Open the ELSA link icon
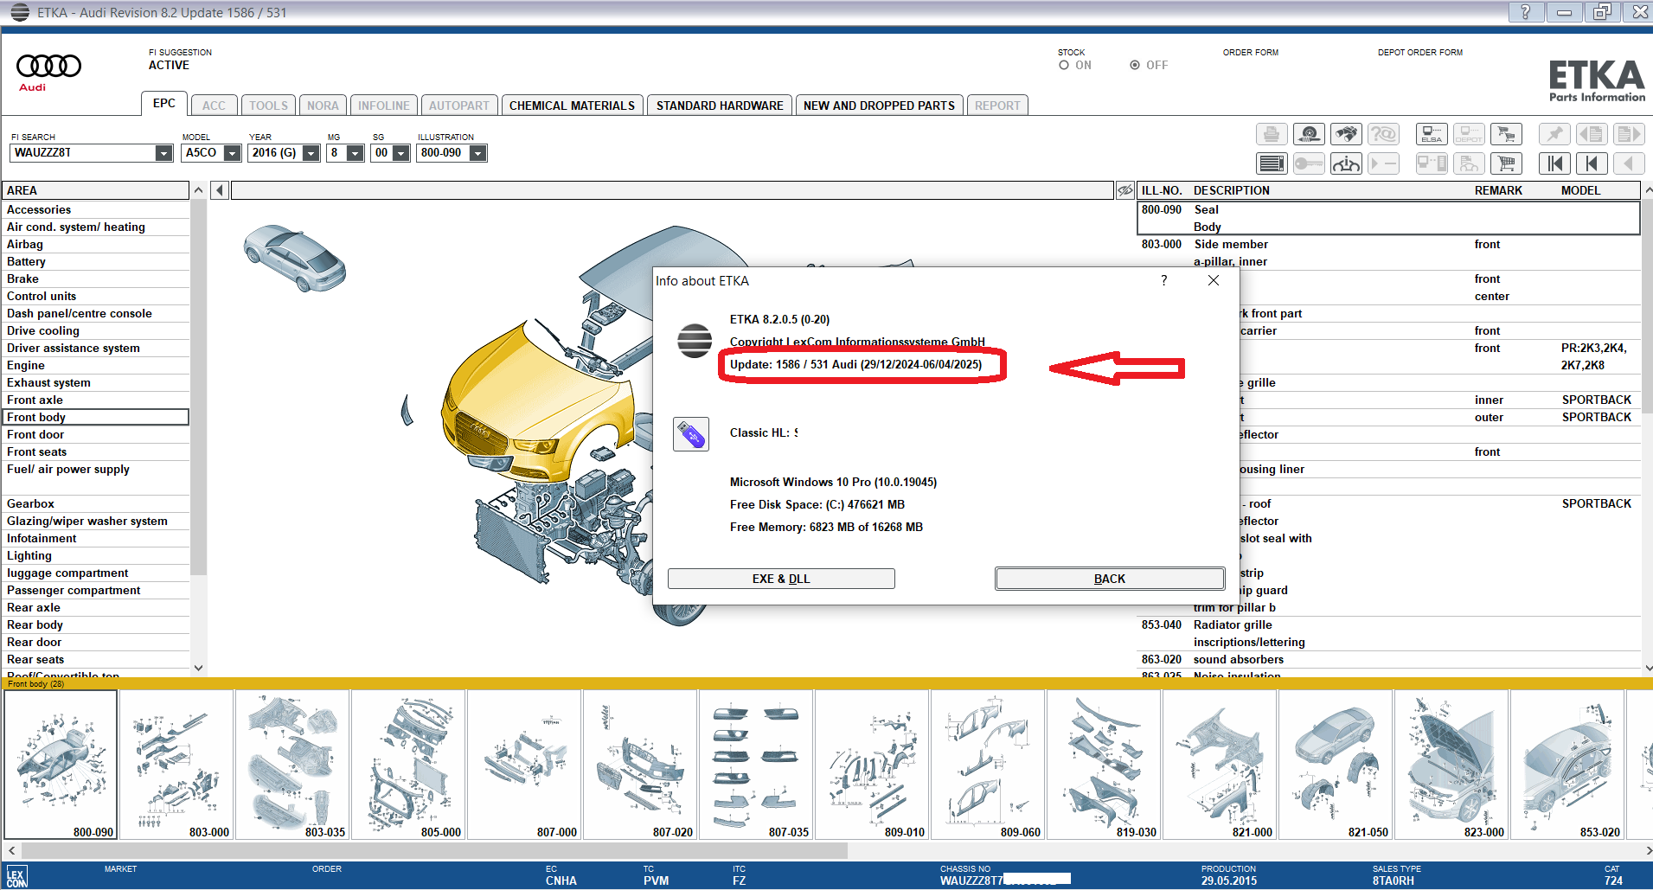Screen dimensions: 1653x890 pyautogui.click(x=1432, y=134)
